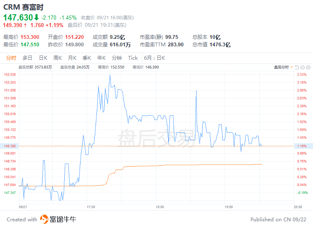The height and width of the screenshot is (228, 313).
Task: Switch to the 多日 tab
Action: (x=28, y=58)
